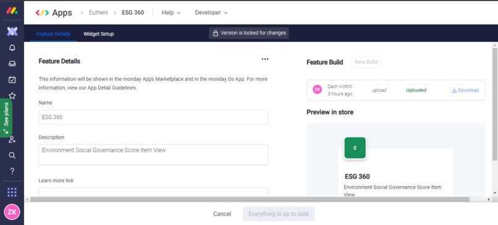
Task: Click the invite members person icon
Action: pyautogui.click(x=12, y=139)
